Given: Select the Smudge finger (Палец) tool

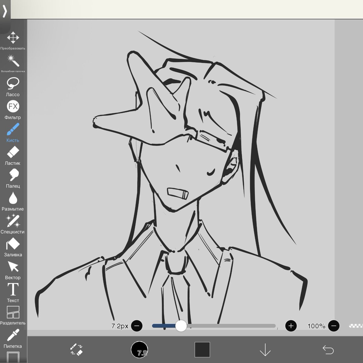Looking at the screenshot, I should 13,178.
